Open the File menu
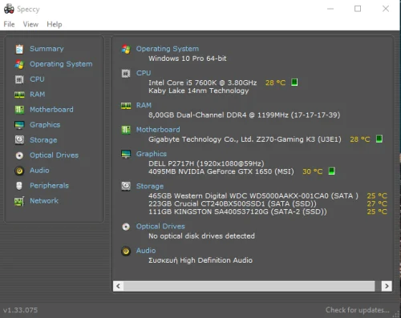The height and width of the screenshot is (318, 401). coord(9,24)
